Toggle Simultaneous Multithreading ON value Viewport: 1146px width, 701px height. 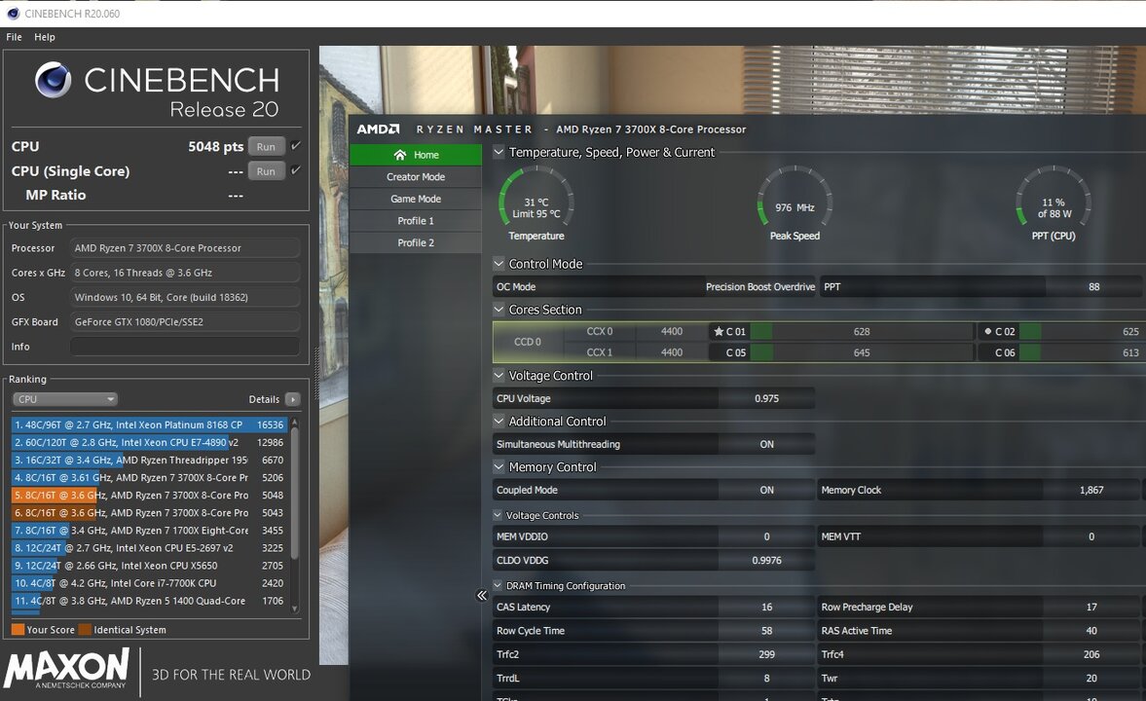tap(766, 444)
